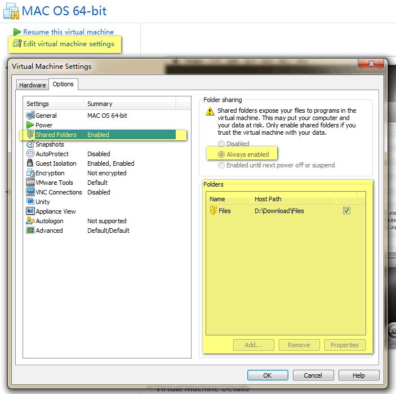Select the VMware Tools row

point(101,183)
